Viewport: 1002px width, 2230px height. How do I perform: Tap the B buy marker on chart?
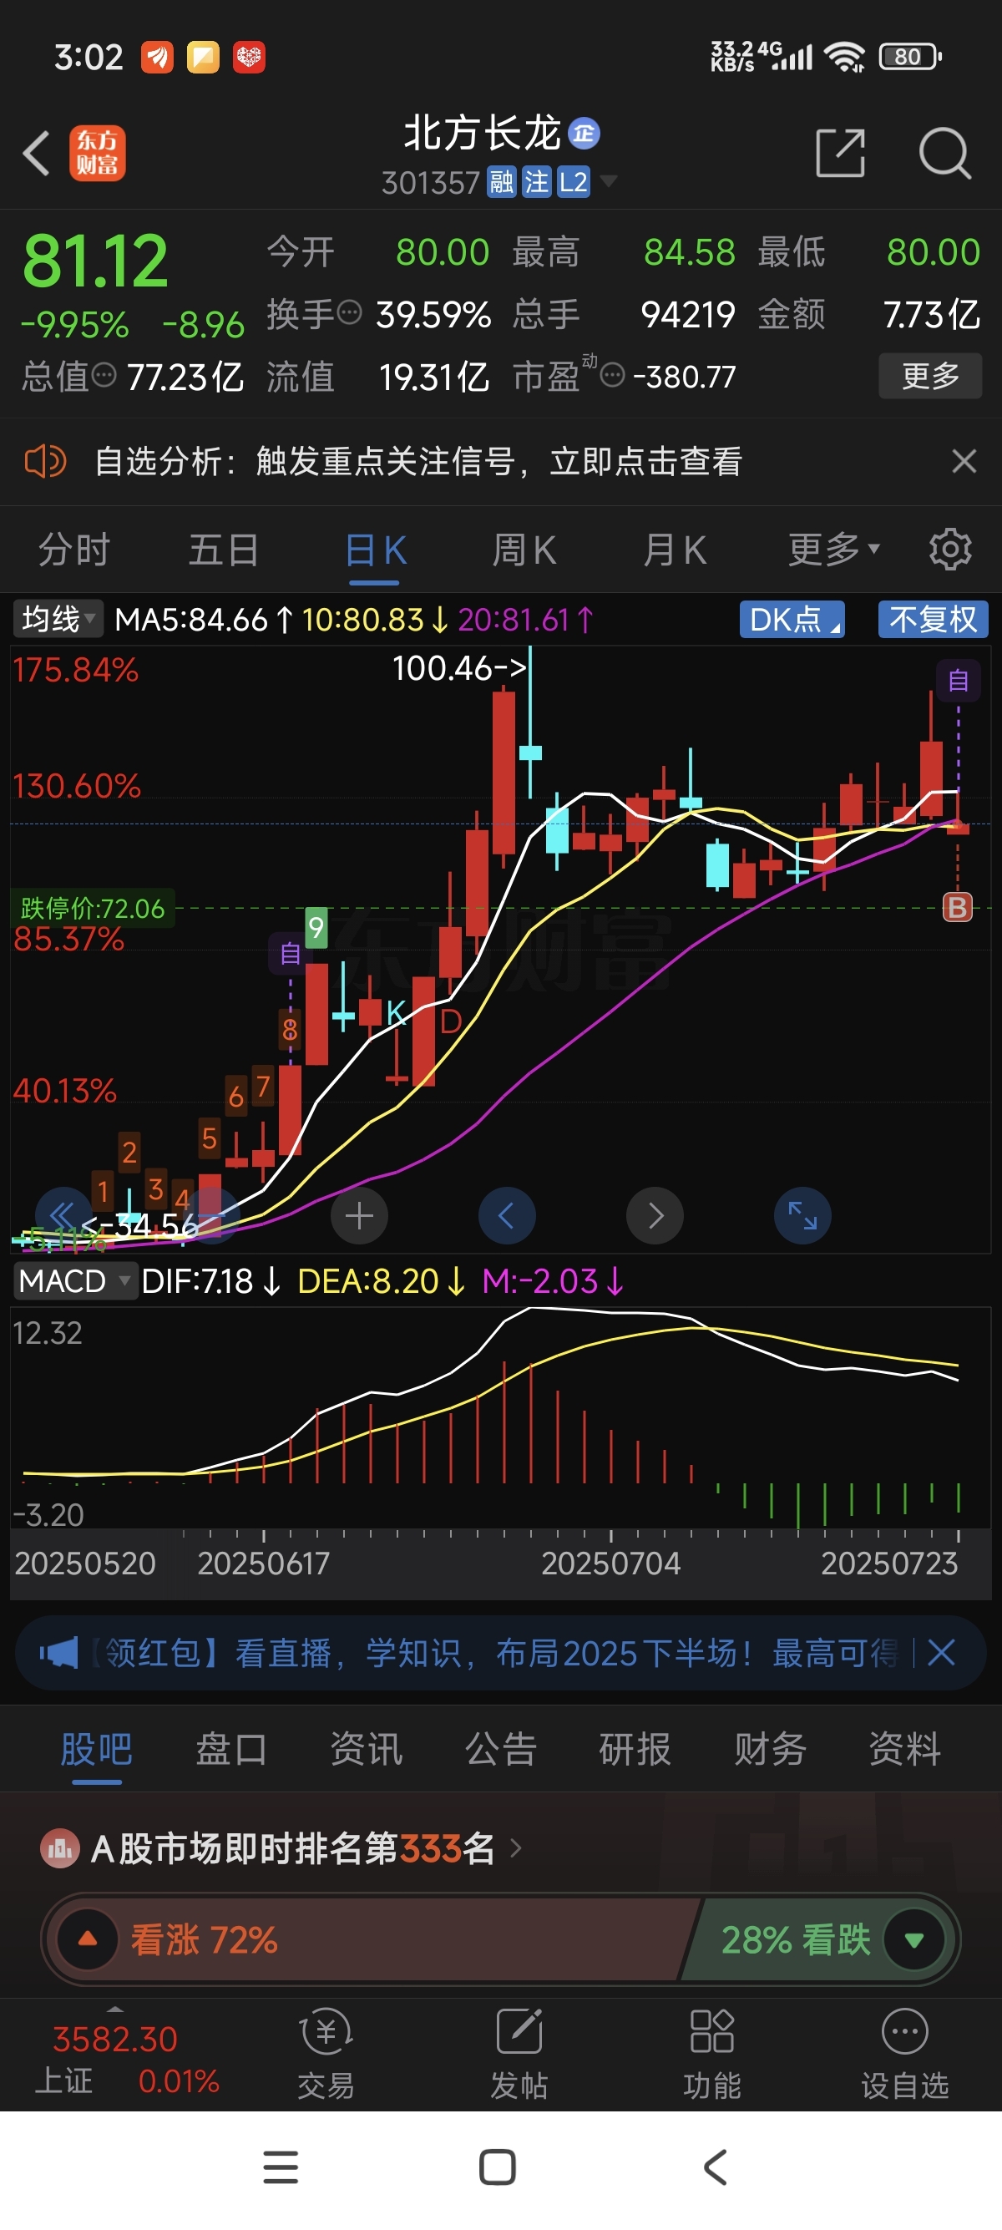957,907
